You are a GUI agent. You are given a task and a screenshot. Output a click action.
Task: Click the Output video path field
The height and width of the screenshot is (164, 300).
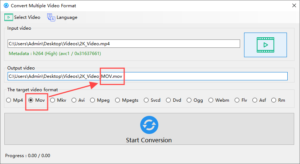[147, 76]
